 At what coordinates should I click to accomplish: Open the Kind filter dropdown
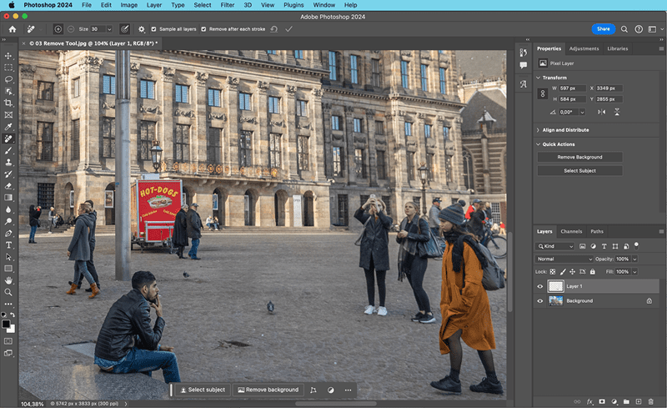(x=554, y=246)
